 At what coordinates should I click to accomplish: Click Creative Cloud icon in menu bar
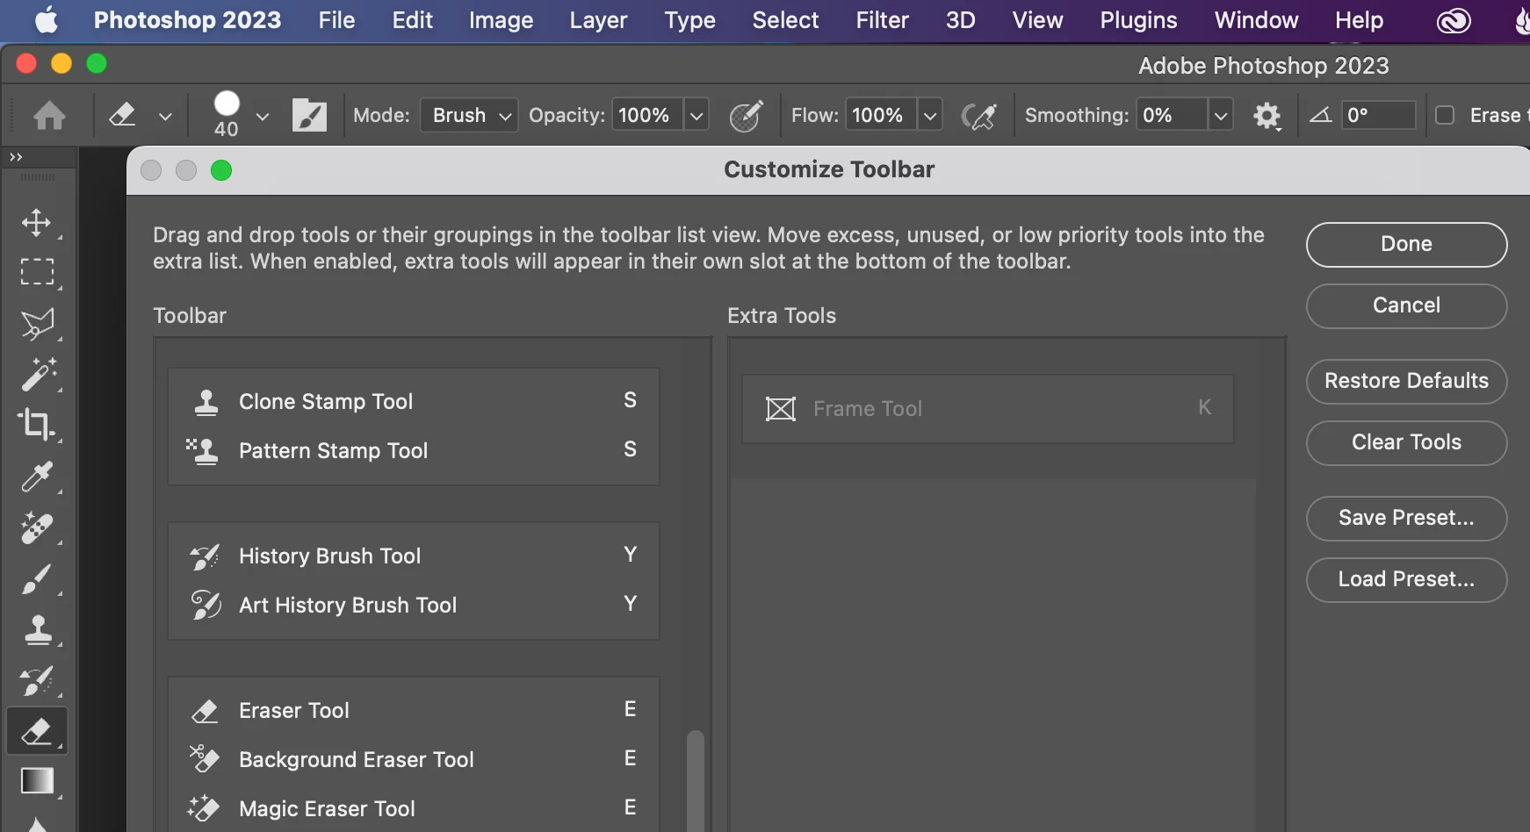coord(1454,20)
